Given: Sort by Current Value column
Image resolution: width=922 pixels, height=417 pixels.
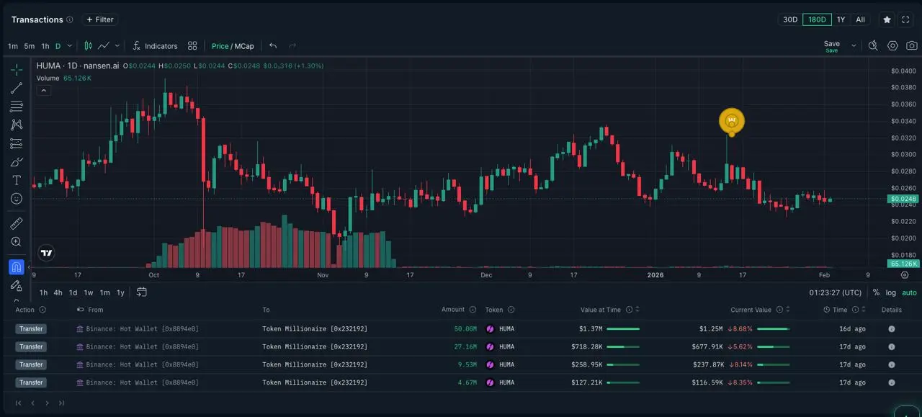Looking at the screenshot, I should [x=787, y=310].
